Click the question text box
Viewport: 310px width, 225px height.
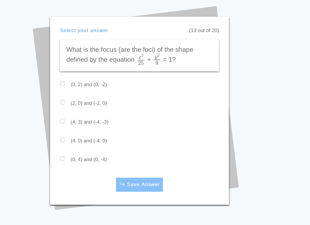139,55
